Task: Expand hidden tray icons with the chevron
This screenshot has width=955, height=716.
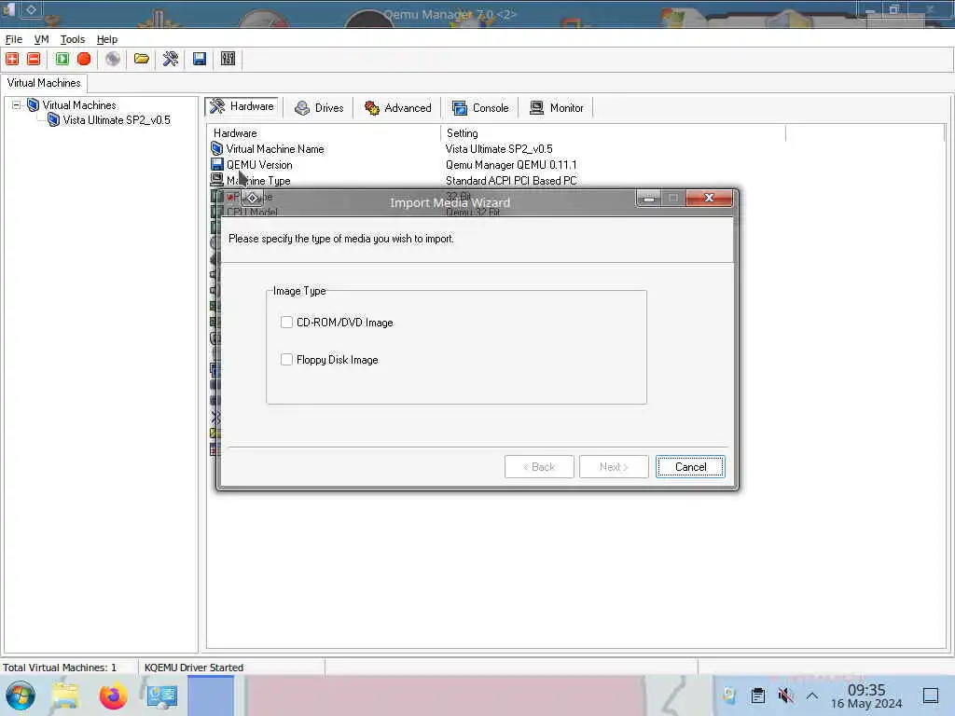Action: [812, 695]
